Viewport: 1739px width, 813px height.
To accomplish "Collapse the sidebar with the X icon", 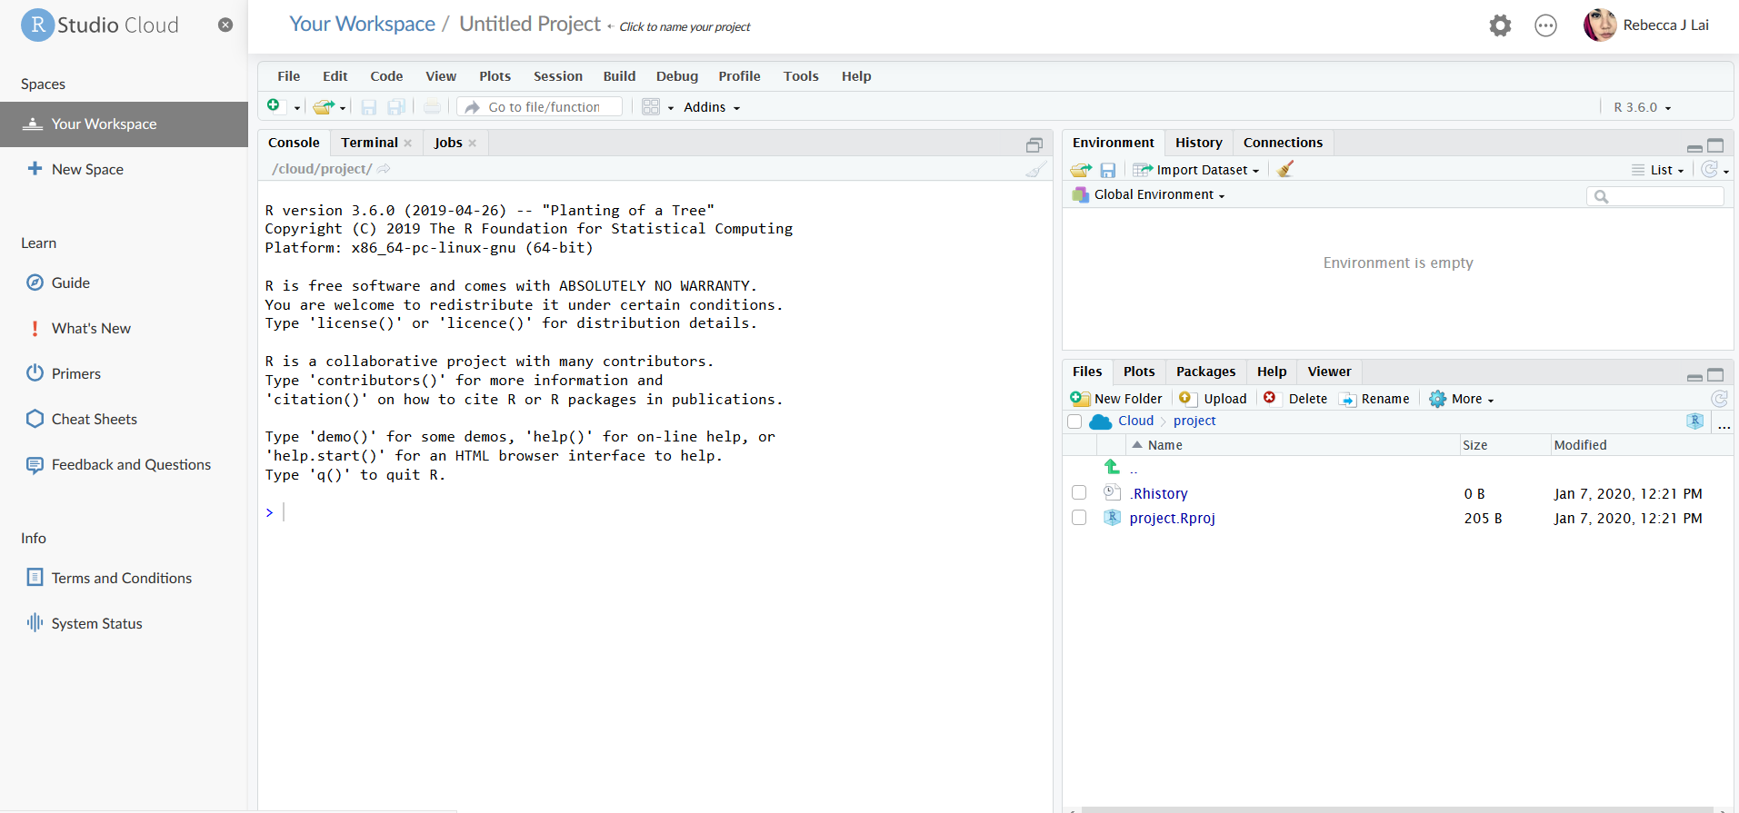I will 225,25.
